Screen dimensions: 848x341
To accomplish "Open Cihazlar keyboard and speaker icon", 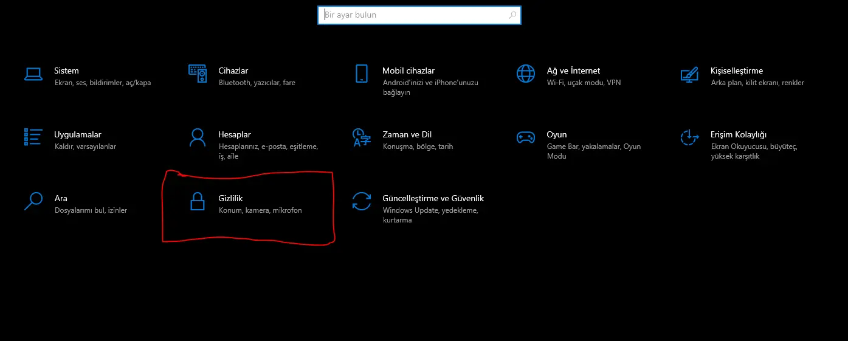I will click(198, 74).
